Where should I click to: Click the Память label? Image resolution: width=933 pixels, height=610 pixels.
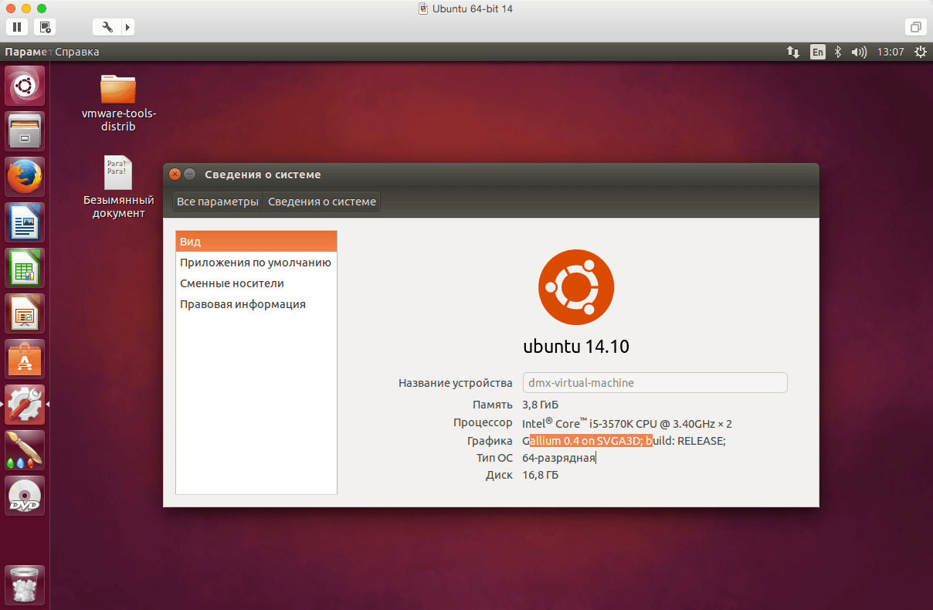[492, 404]
